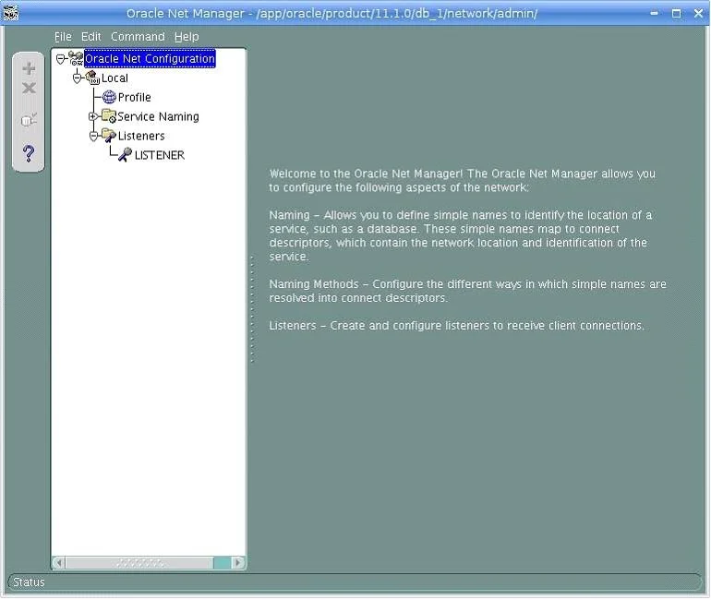Click the X Delete icon in sidebar

tap(29, 88)
